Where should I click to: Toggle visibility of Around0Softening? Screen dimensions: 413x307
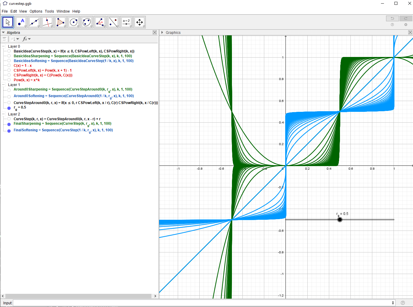click(9, 97)
